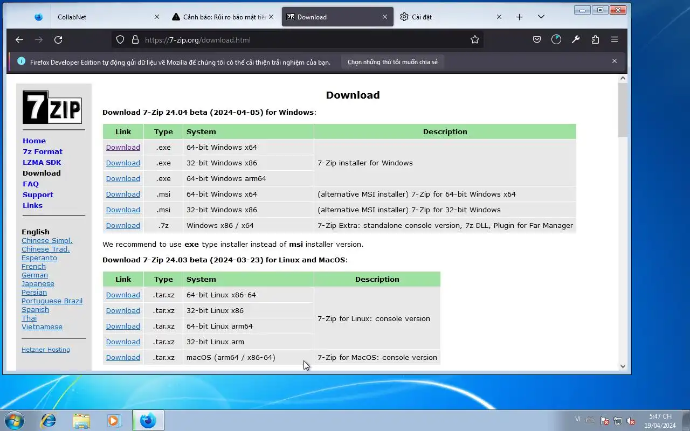
Task: Open the list all tabs chevron
Action: pos(541,17)
